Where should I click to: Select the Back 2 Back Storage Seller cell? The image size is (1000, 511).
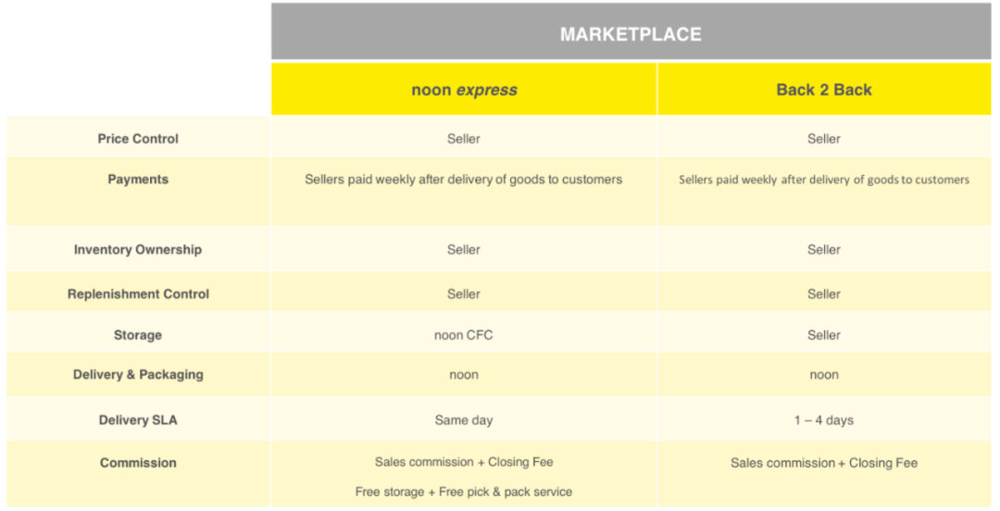[823, 335]
